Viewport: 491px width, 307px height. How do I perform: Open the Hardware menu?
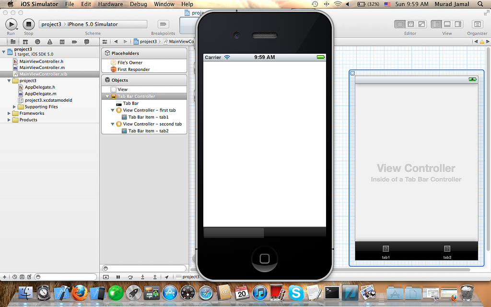click(110, 4)
